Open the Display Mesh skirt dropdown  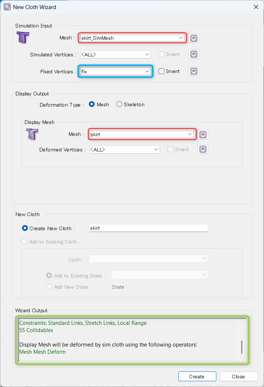pyautogui.click(x=142, y=134)
